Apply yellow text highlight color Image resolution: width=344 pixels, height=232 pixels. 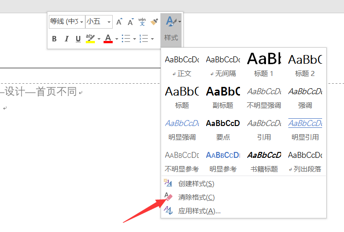[x=90, y=39]
